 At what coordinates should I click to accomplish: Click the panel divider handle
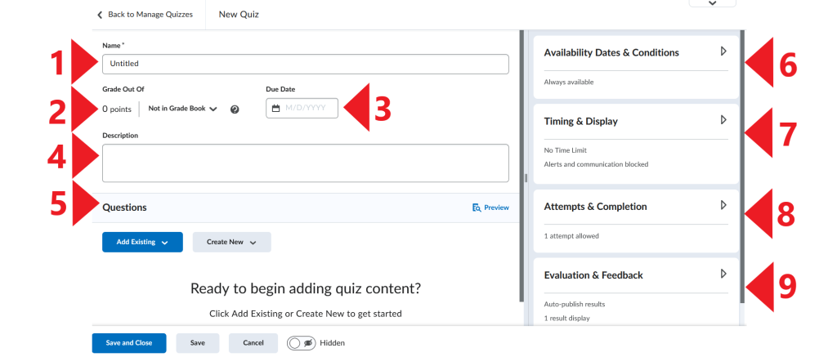click(x=526, y=178)
